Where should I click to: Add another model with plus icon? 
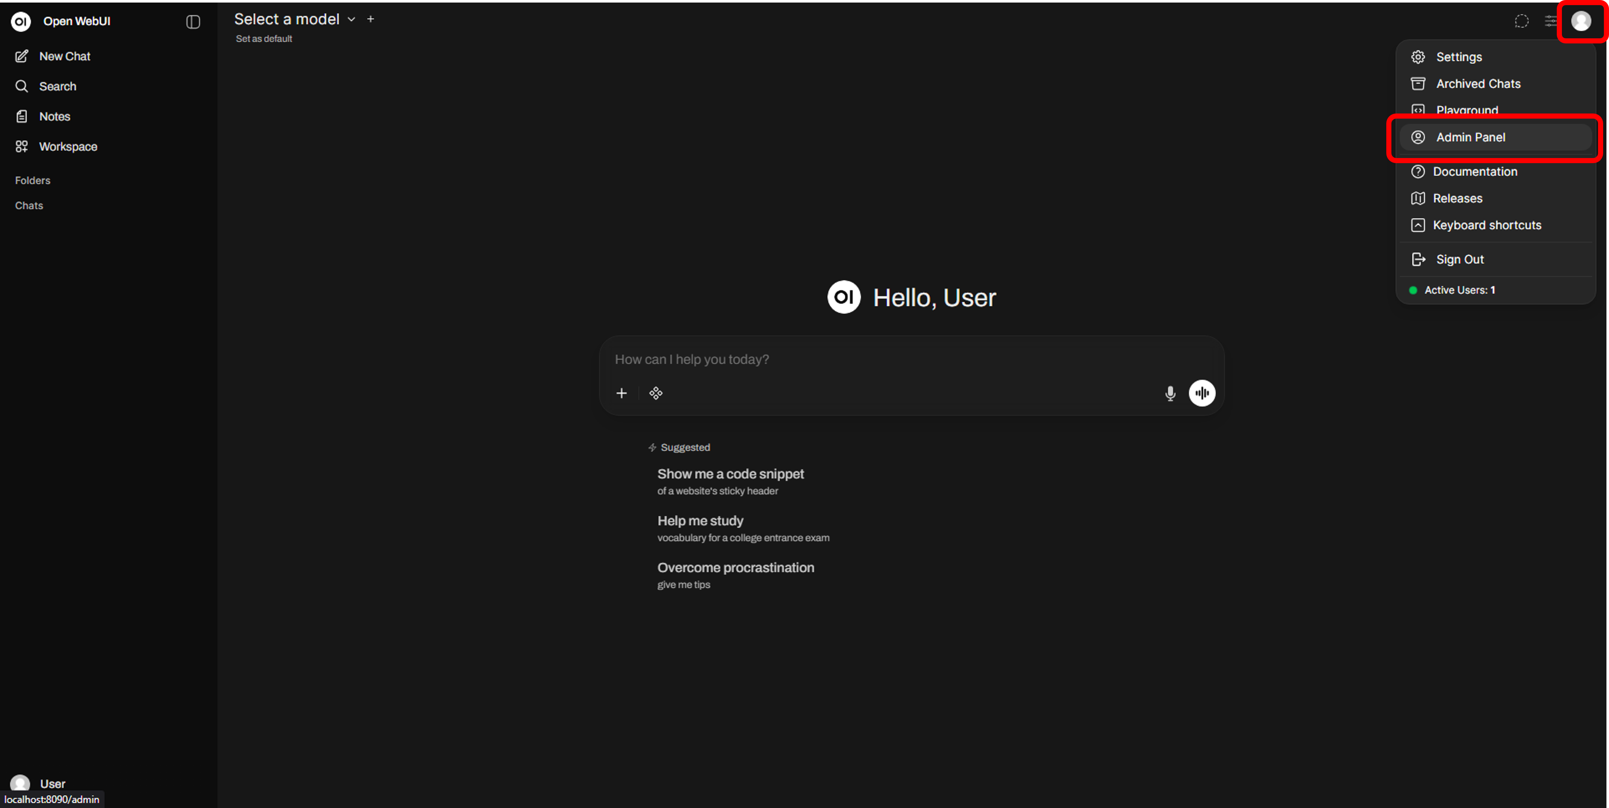[x=370, y=19]
